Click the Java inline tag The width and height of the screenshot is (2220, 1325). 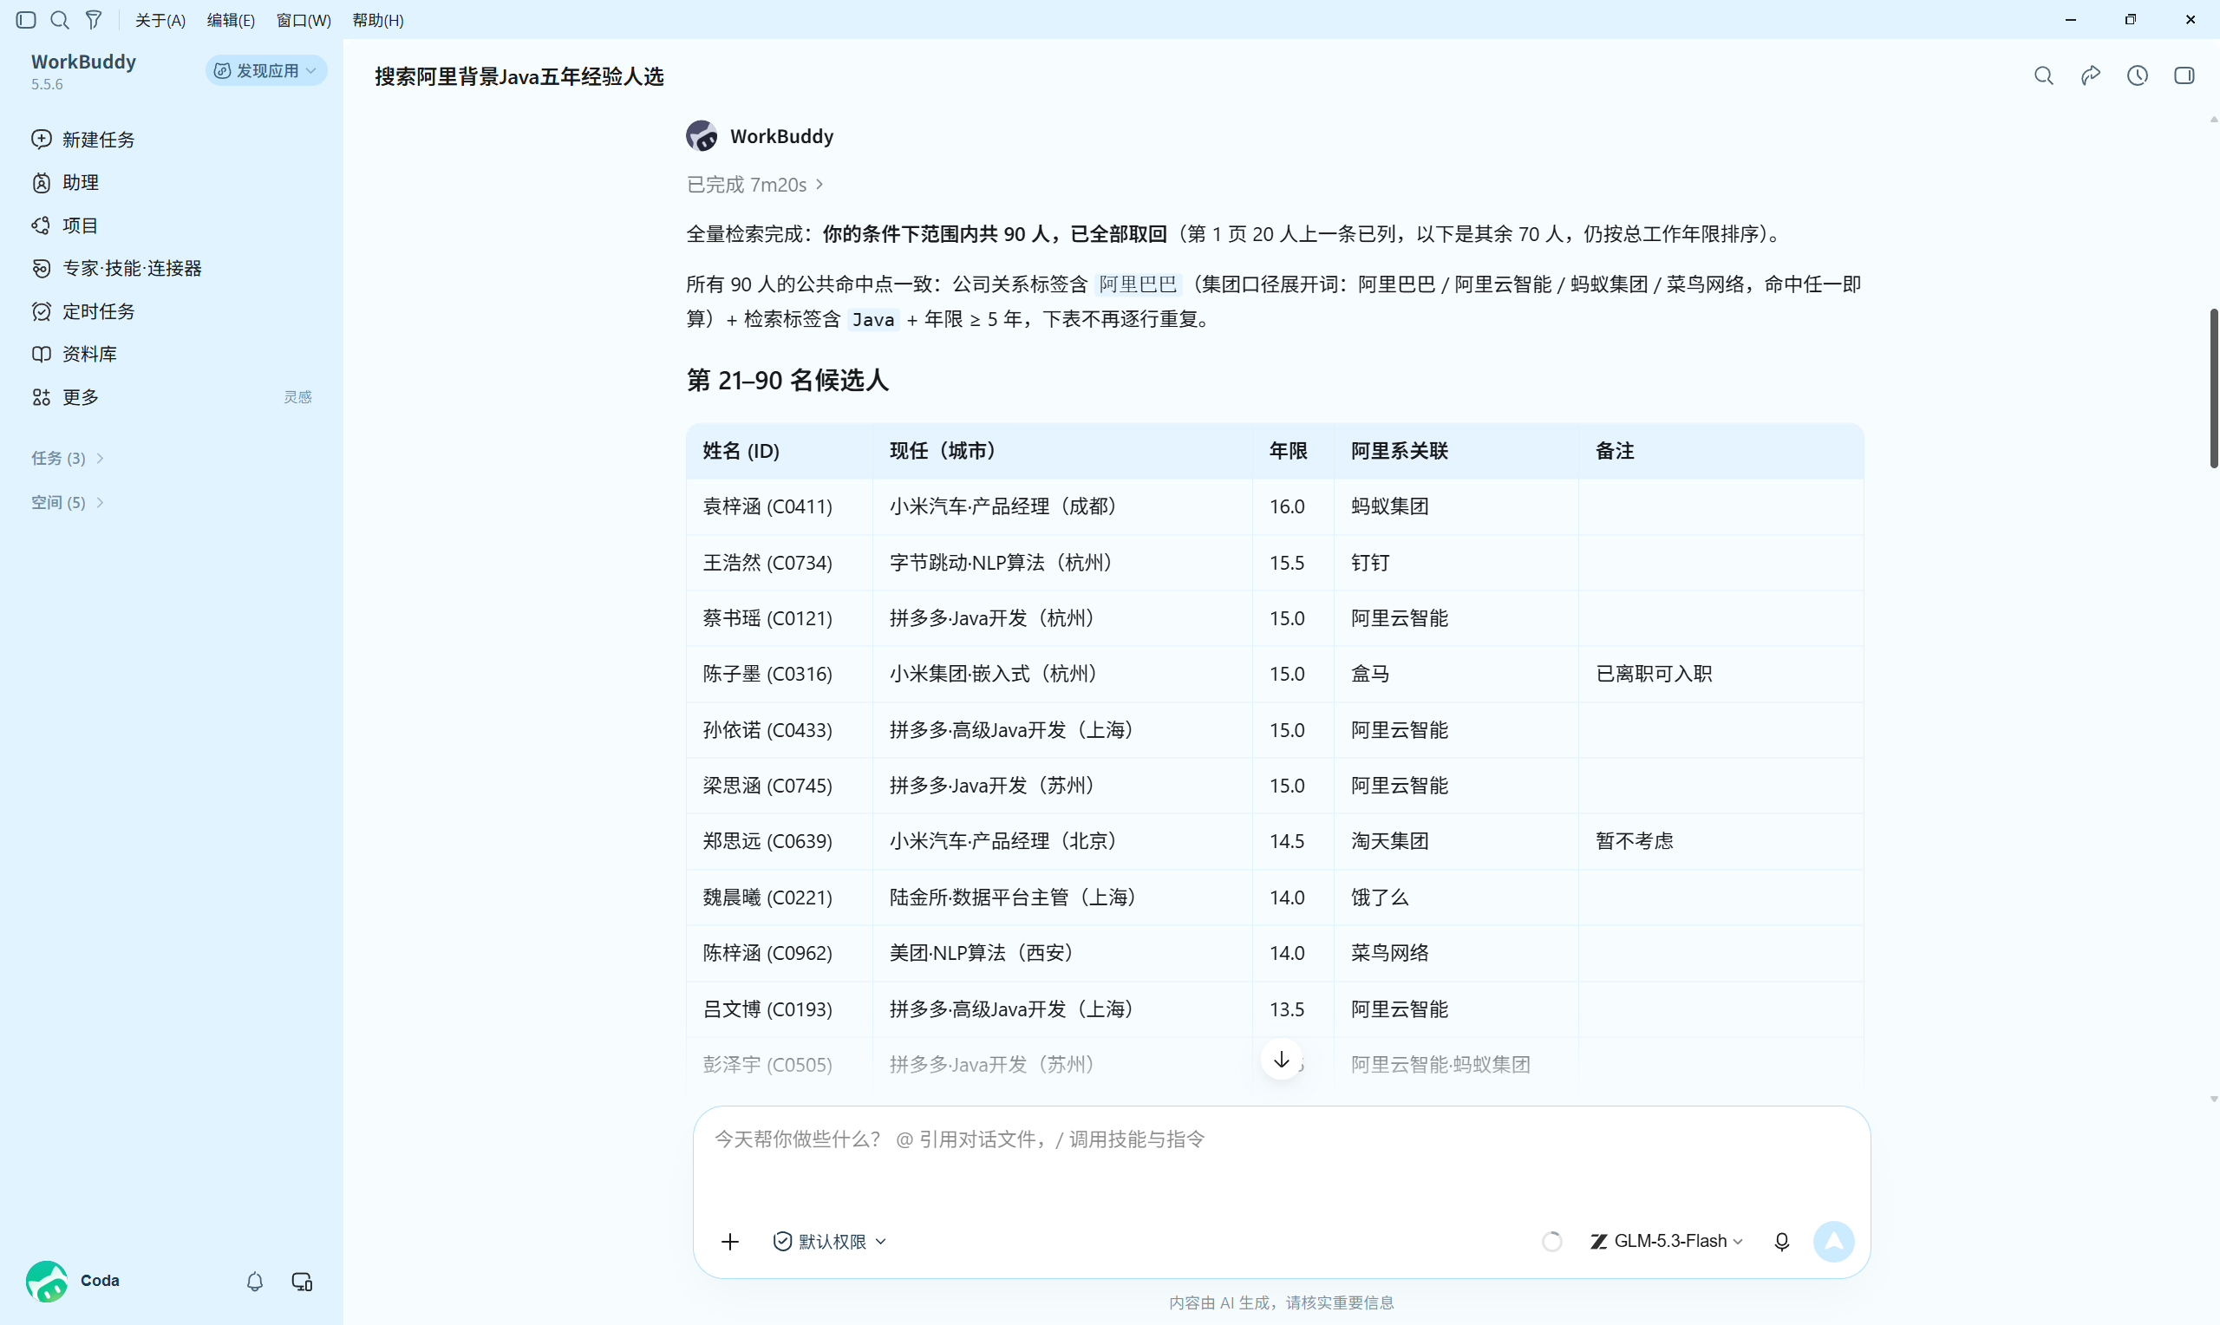point(873,320)
